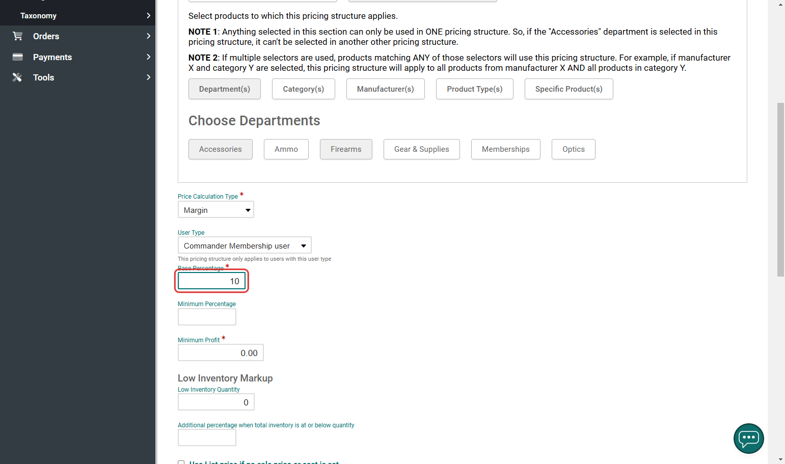Click the Base Percentage input field

(212, 281)
